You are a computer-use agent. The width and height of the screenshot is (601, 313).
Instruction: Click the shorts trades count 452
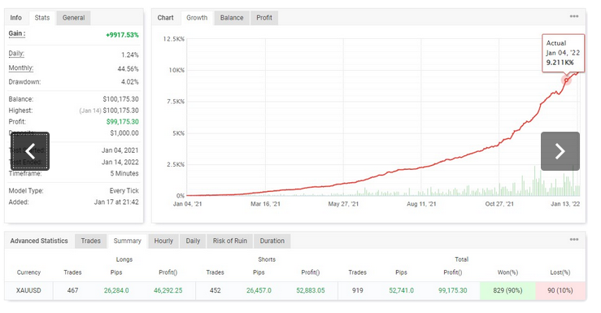point(215,290)
